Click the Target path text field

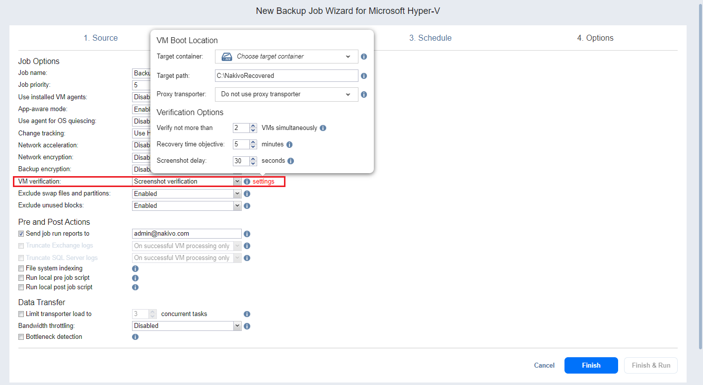click(286, 76)
